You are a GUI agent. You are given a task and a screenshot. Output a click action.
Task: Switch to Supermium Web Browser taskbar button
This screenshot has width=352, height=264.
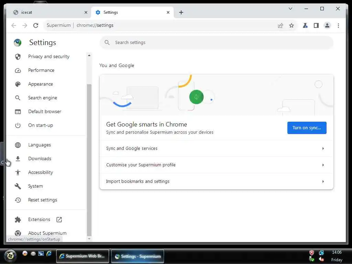[x=82, y=256]
